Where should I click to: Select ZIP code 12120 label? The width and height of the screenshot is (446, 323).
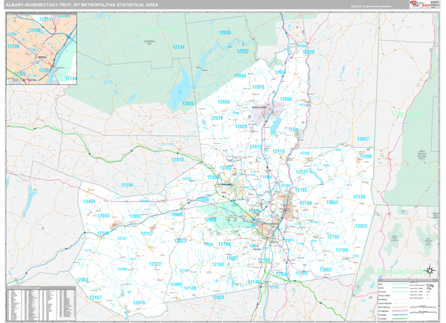pos(190,288)
